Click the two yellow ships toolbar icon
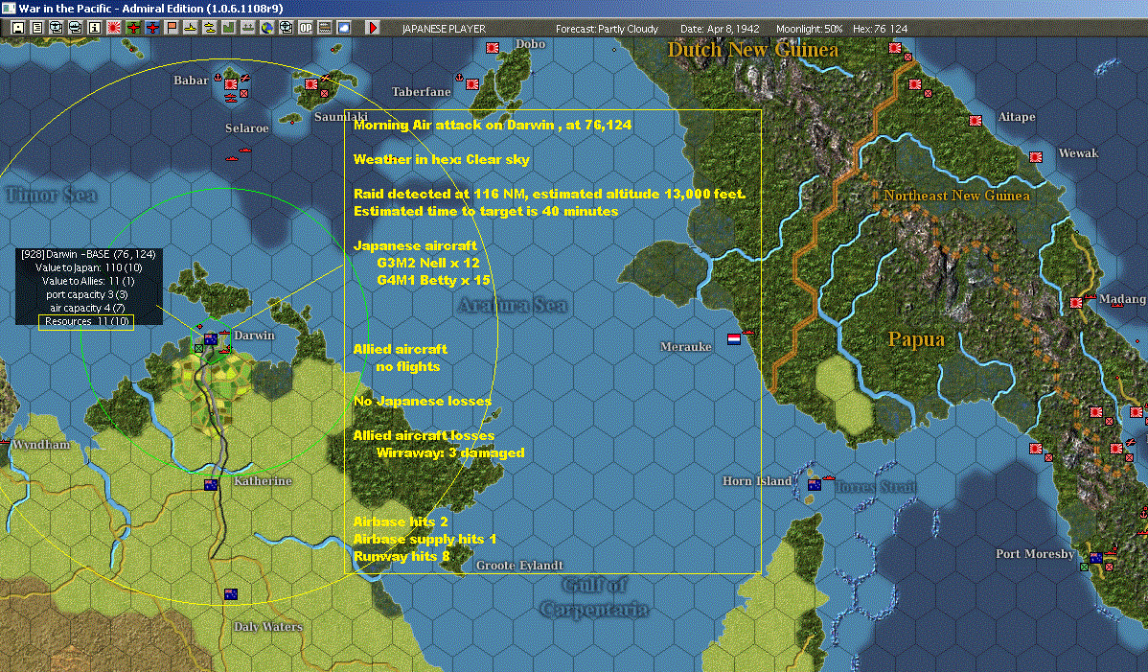The width and height of the screenshot is (1148, 672). [210, 28]
